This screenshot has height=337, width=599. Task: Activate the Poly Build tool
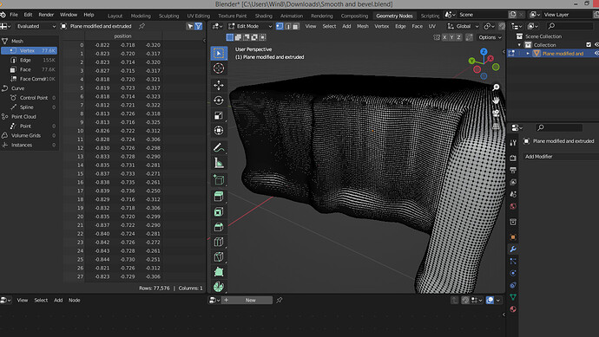click(x=219, y=272)
